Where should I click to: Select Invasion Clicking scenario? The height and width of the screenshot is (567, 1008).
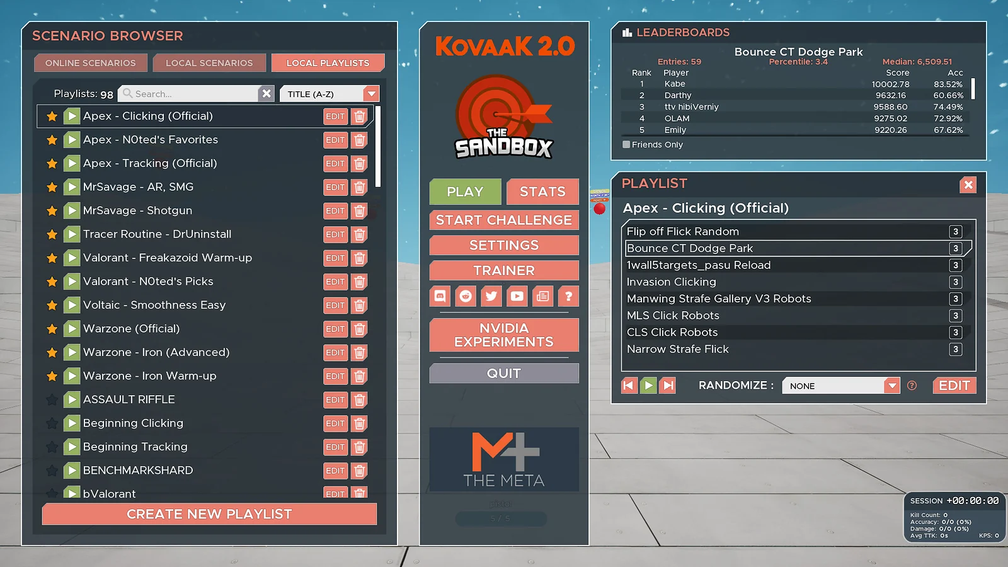pyautogui.click(x=797, y=282)
